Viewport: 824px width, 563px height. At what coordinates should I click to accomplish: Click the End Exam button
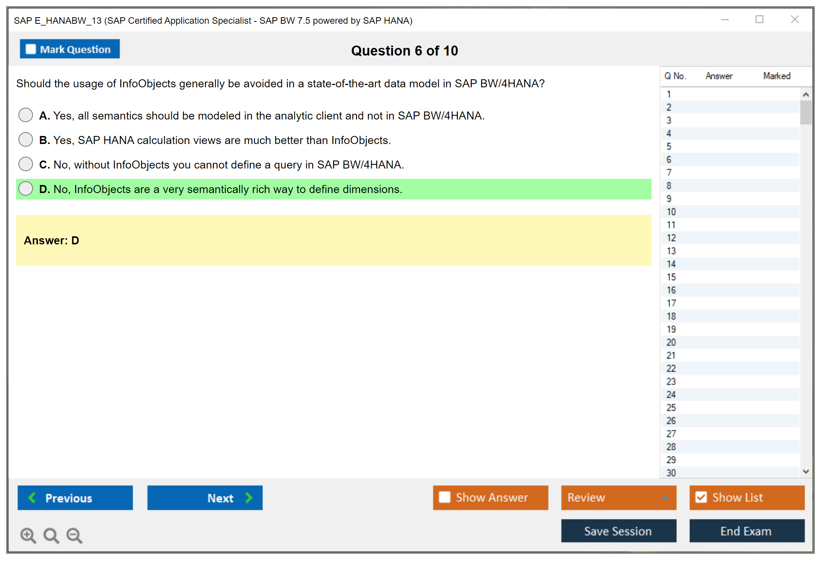746,531
